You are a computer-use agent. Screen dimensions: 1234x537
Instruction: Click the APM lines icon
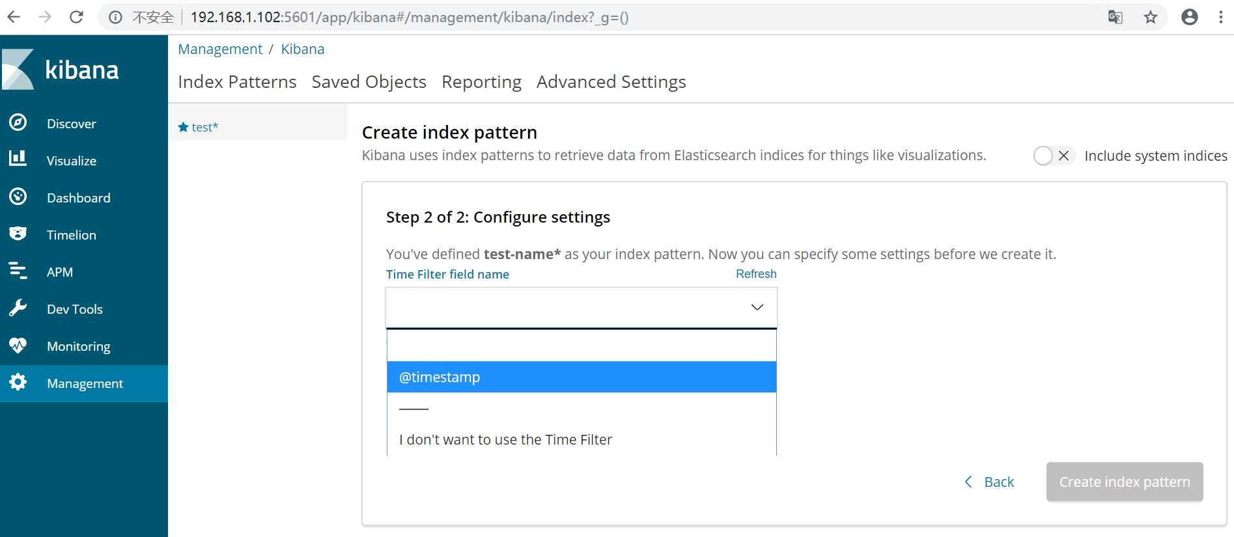point(18,271)
